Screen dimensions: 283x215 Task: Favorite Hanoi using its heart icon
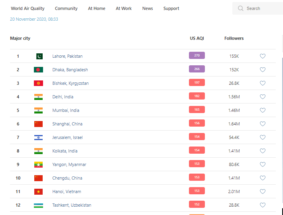click(263, 192)
